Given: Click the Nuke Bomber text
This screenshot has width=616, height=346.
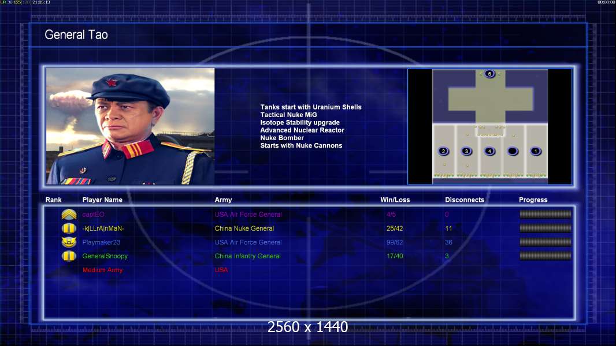Looking at the screenshot, I should coord(281,138).
